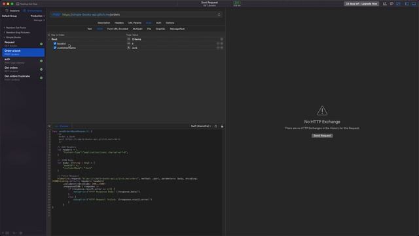Viewport: 419px width, 236px height.
Task: Copy the generated code with the clipboard icon
Action: (x=215, y=126)
